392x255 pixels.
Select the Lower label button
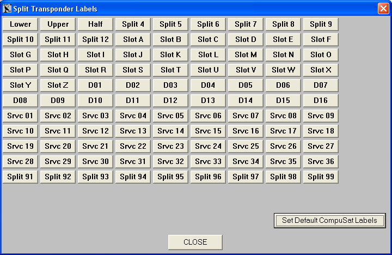(x=20, y=25)
